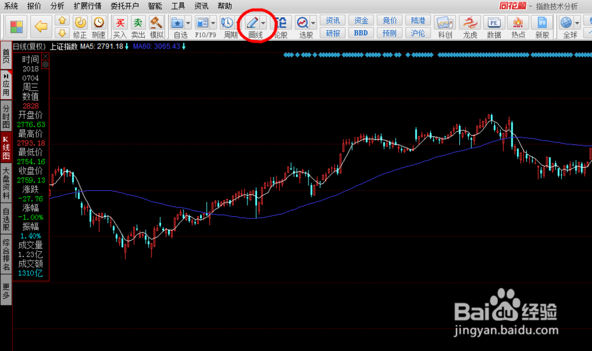Screen dimensions: 592x351
Task: Click the yellow down arrow icon
Action: pyautogui.click(x=62, y=33)
